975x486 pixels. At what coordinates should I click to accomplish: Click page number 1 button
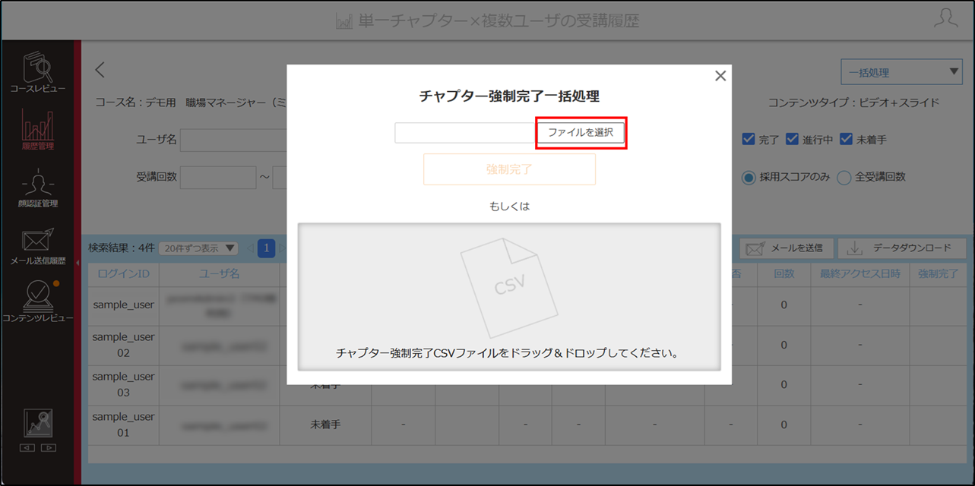click(266, 248)
